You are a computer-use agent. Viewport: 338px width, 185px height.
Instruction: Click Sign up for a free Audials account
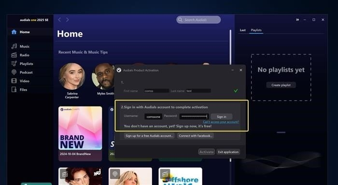[149, 136]
